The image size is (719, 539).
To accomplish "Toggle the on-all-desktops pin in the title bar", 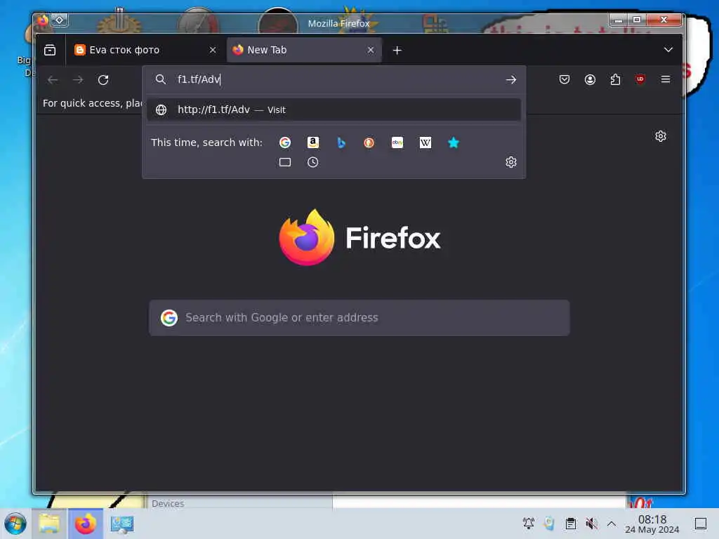I will point(60,20).
